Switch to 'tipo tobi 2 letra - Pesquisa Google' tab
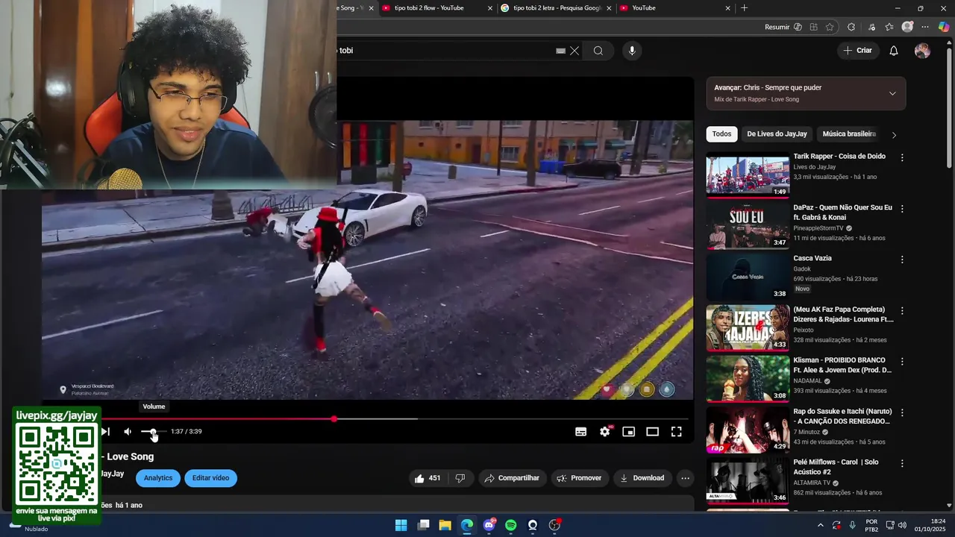955x537 pixels. click(x=556, y=8)
